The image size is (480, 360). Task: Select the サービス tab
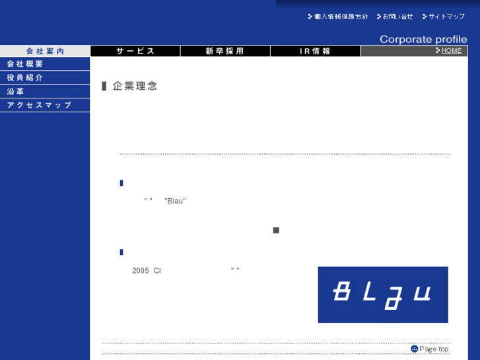click(135, 51)
